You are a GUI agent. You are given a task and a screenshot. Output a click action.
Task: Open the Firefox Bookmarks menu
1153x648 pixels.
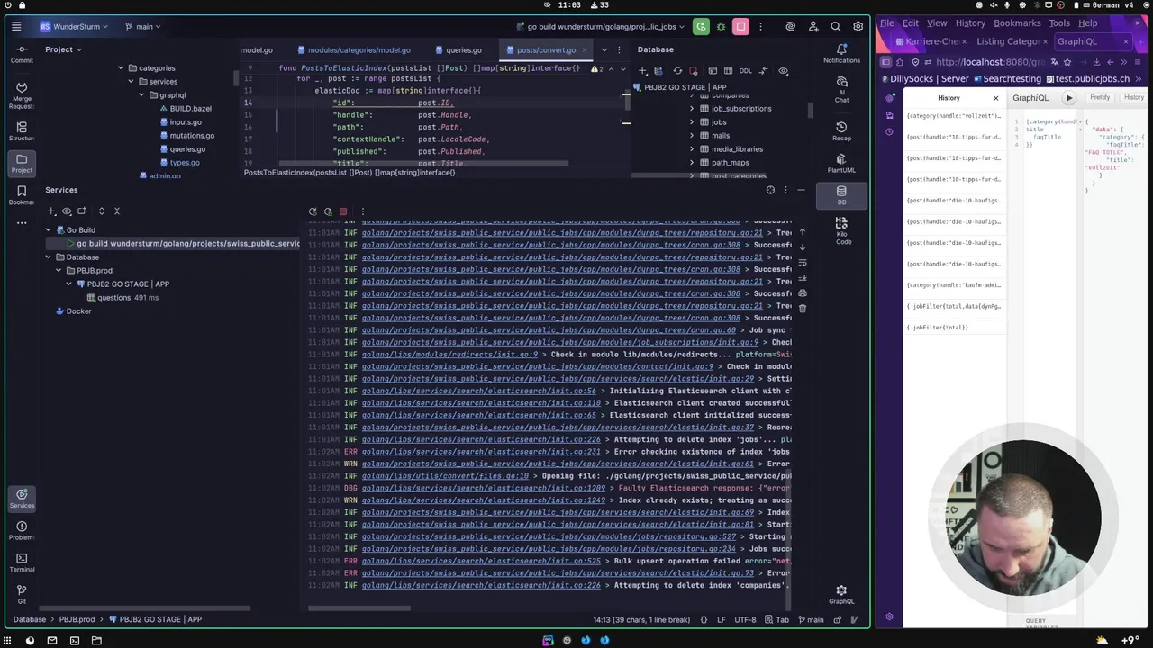pos(1017,23)
